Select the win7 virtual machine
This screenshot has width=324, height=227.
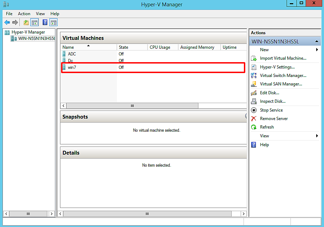(72, 67)
